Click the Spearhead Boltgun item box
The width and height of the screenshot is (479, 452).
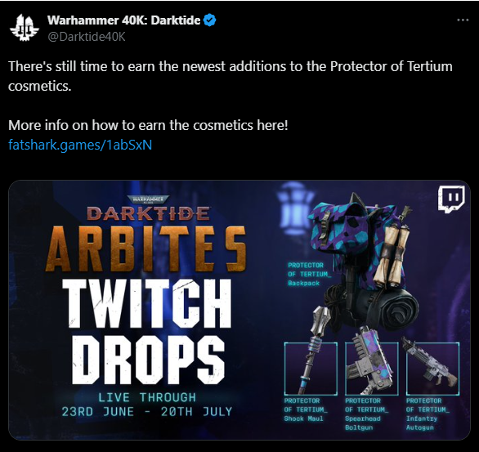click(x=372, y=369)
